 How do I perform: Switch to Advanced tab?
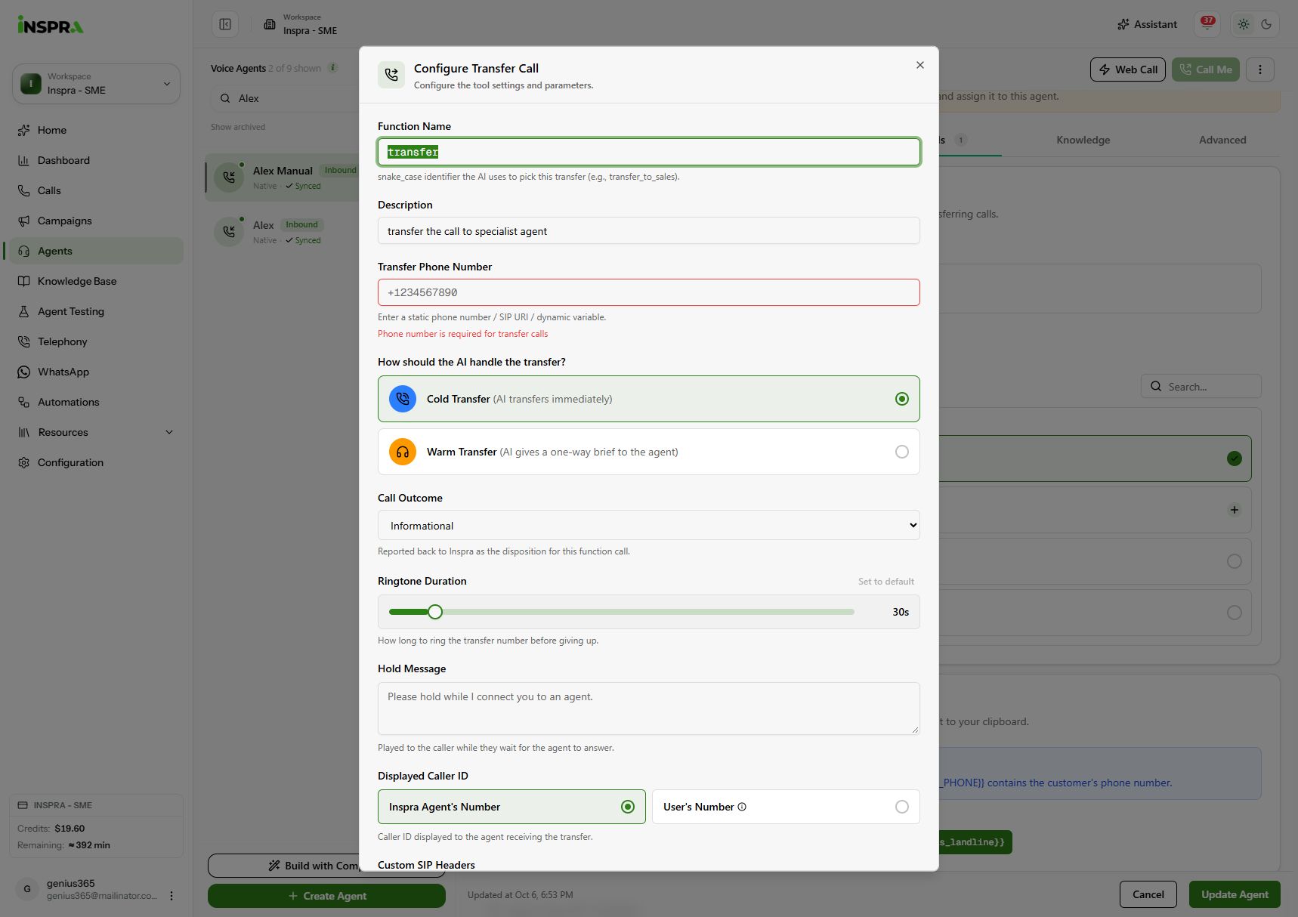(1222, 140)
